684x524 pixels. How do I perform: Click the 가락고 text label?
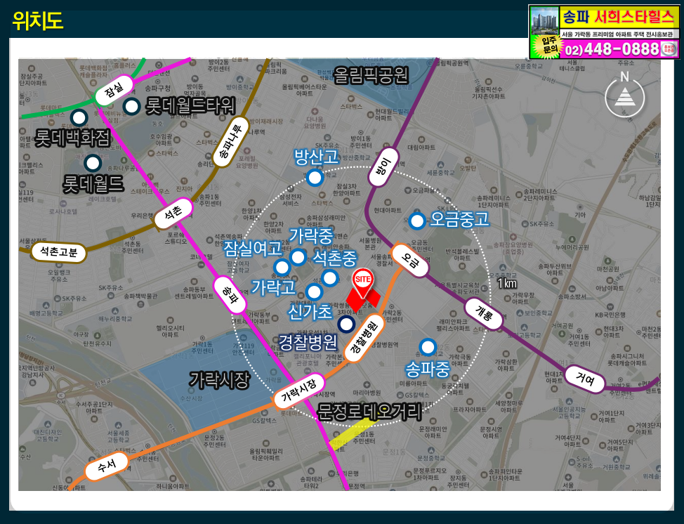coord(274,287)
